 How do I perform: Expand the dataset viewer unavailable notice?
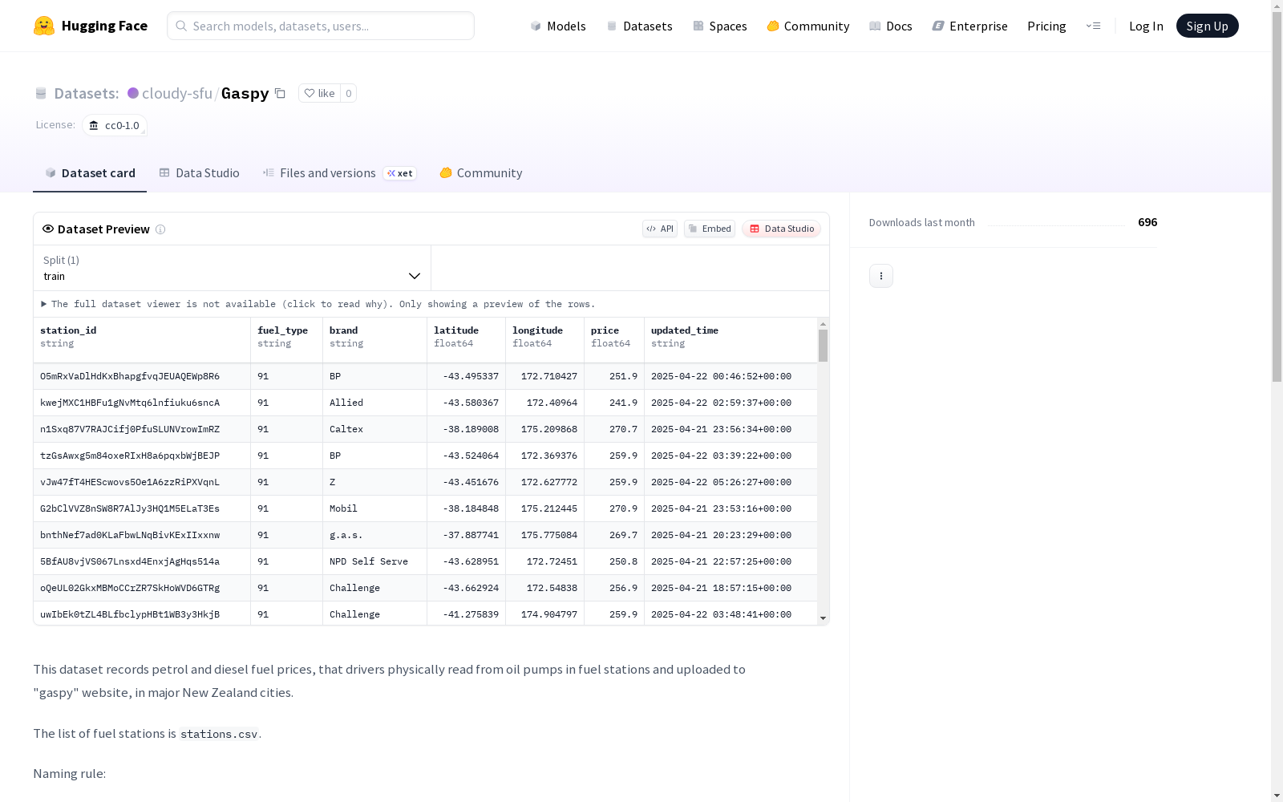[x=318, y=304]
